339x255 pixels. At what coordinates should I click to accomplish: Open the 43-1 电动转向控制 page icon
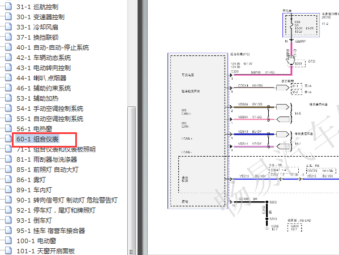pos(8,67)
